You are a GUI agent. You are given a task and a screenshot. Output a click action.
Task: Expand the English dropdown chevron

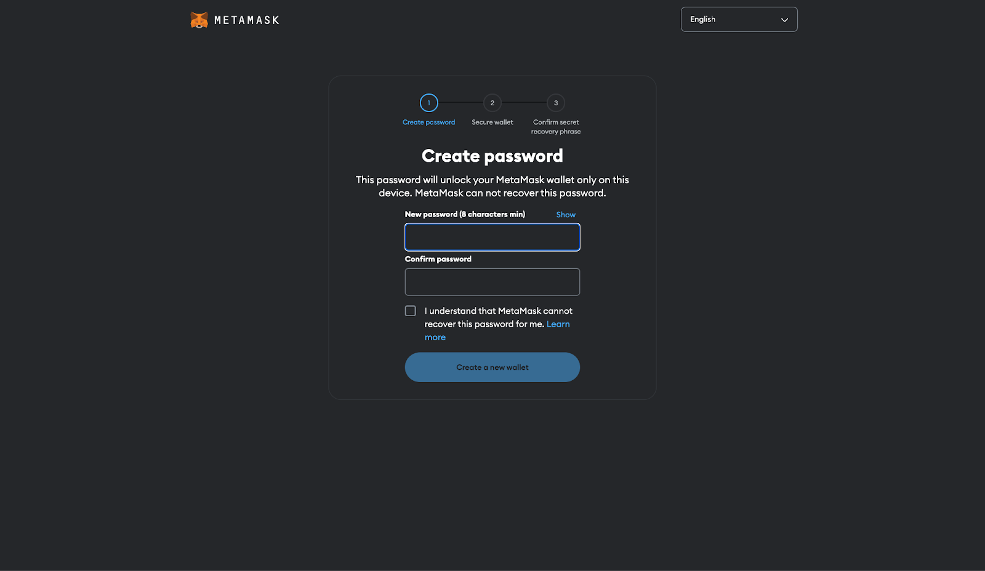[784, 20]
